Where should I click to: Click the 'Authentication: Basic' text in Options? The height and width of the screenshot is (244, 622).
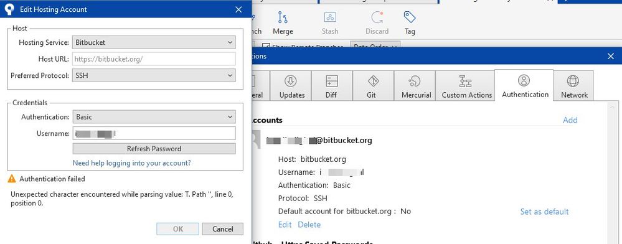point(314,185)
